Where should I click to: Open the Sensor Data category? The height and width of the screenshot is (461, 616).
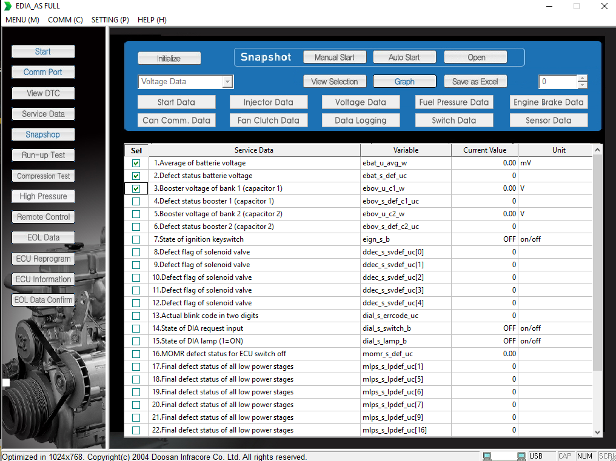(x=549, y=120)
